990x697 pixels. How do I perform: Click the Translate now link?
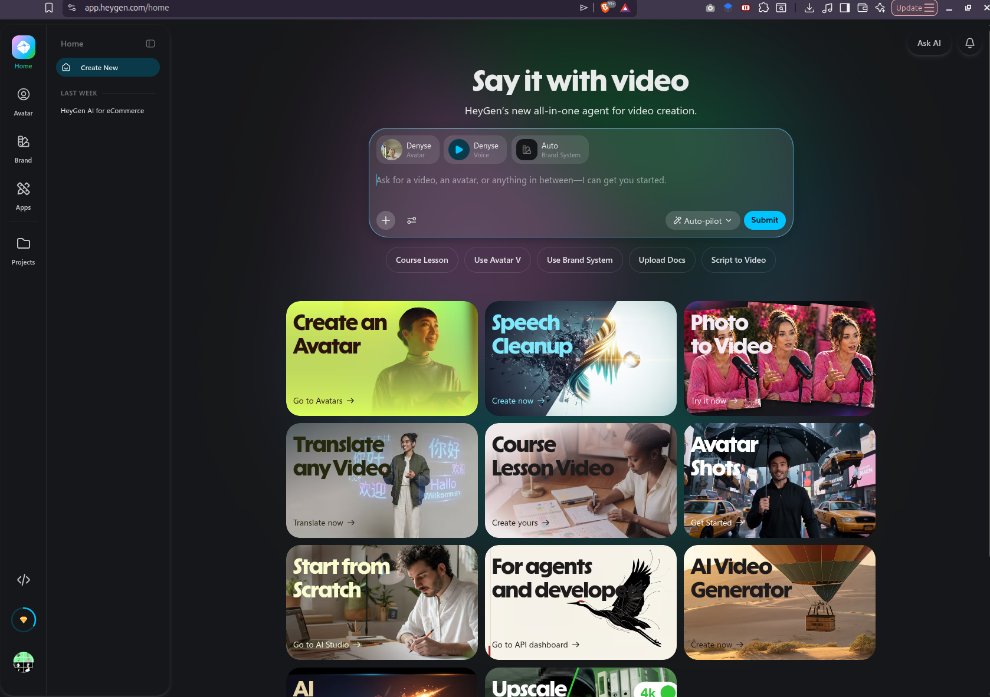324,523
